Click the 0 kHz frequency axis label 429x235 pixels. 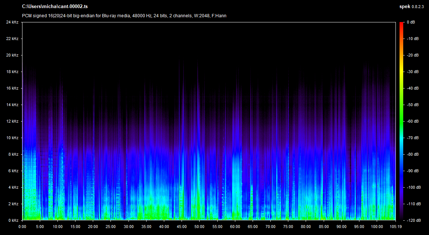(13, 220)
